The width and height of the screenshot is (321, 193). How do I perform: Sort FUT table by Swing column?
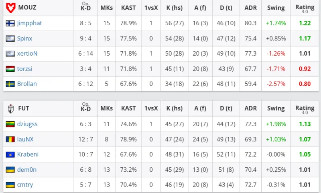276,109
